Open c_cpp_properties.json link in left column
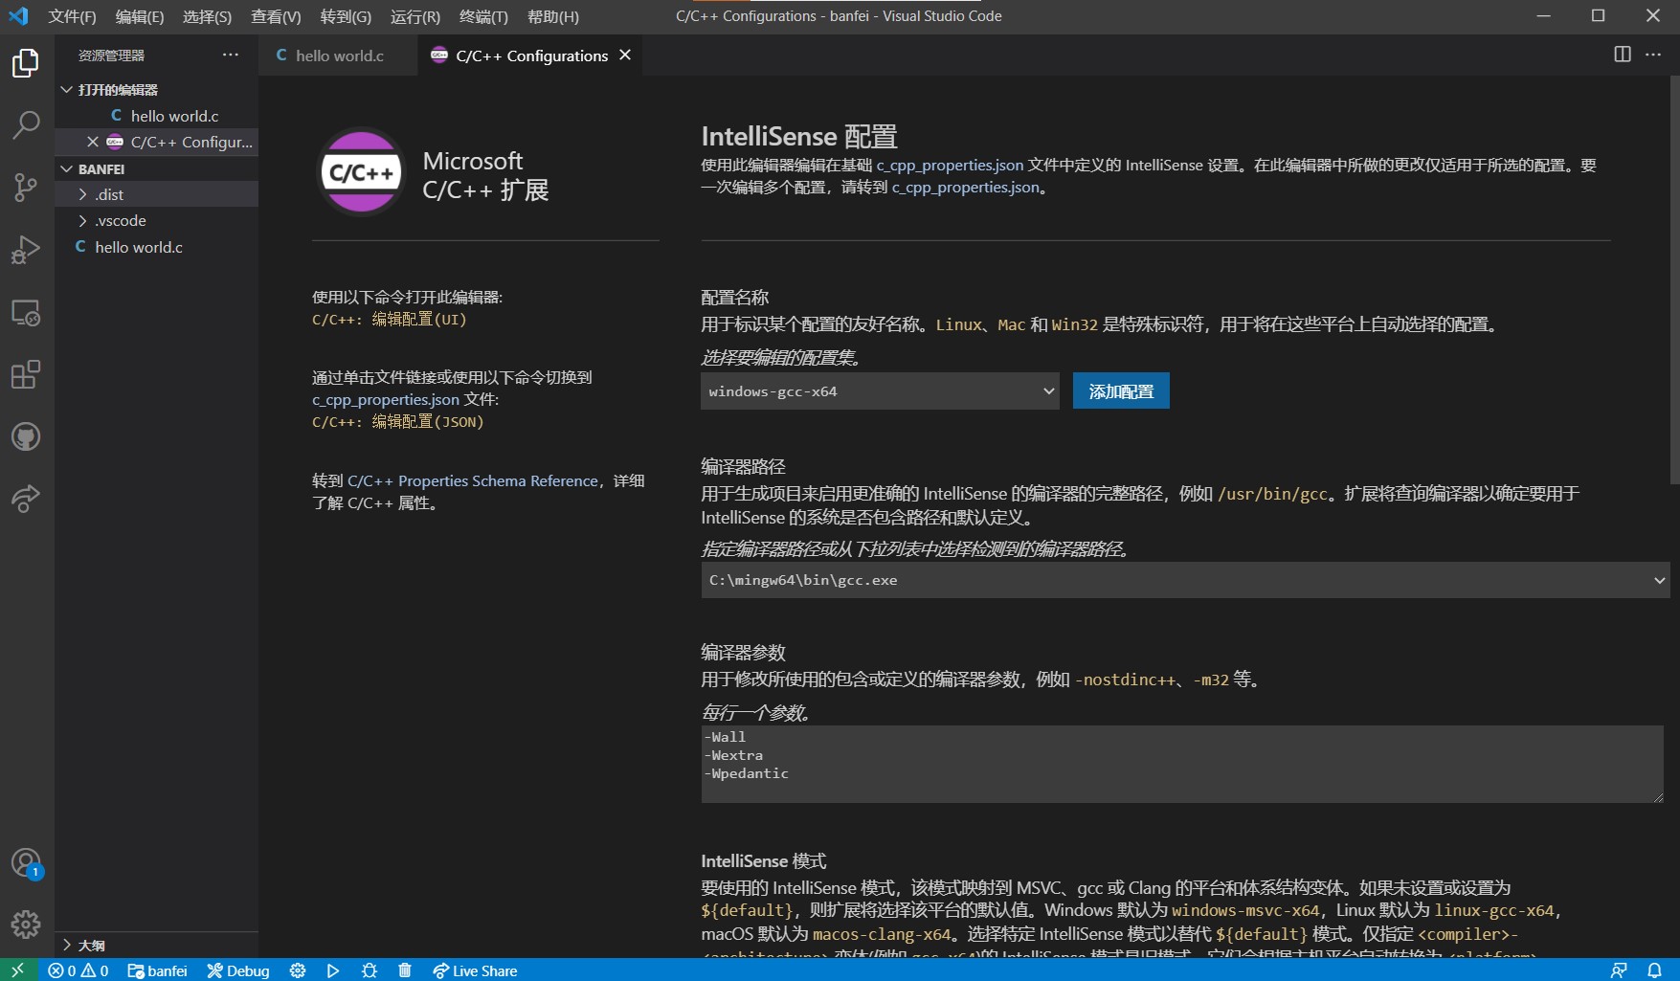This screenshot has height=981, width=1680. pos(386,399)
